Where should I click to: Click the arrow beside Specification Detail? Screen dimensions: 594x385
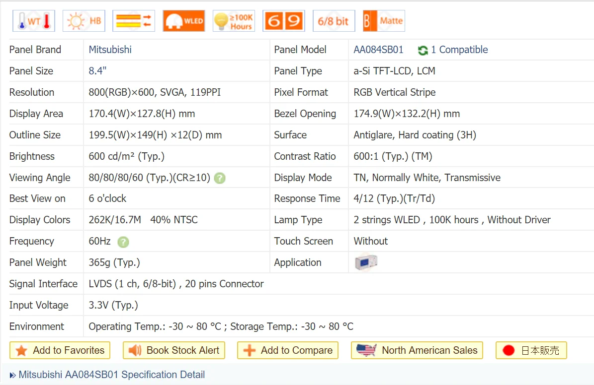click(13, 375)
